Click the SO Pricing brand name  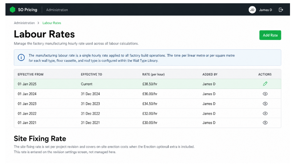[28, 10]
